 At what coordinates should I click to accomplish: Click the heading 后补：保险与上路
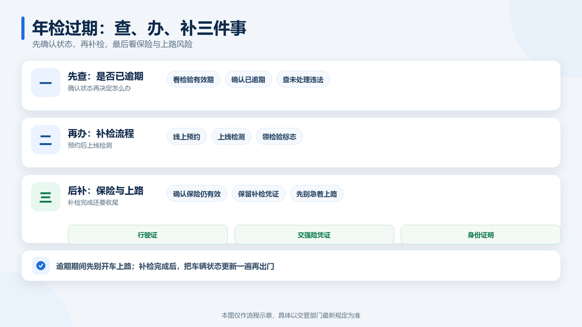[x=106, y=191]
